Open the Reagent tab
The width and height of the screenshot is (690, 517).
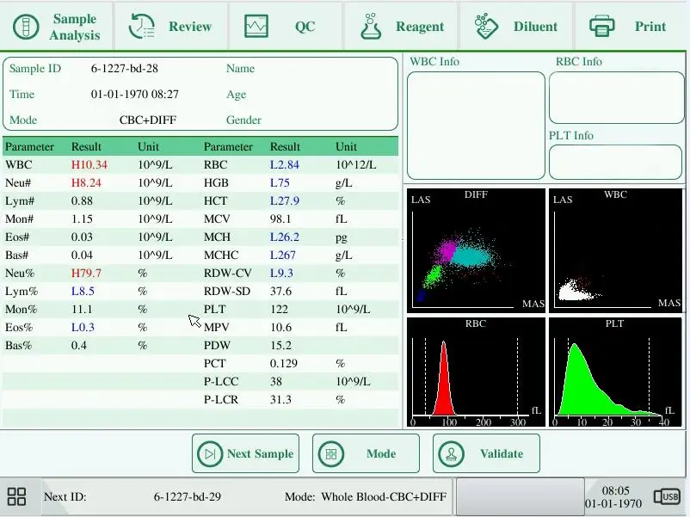coord(400,27)
